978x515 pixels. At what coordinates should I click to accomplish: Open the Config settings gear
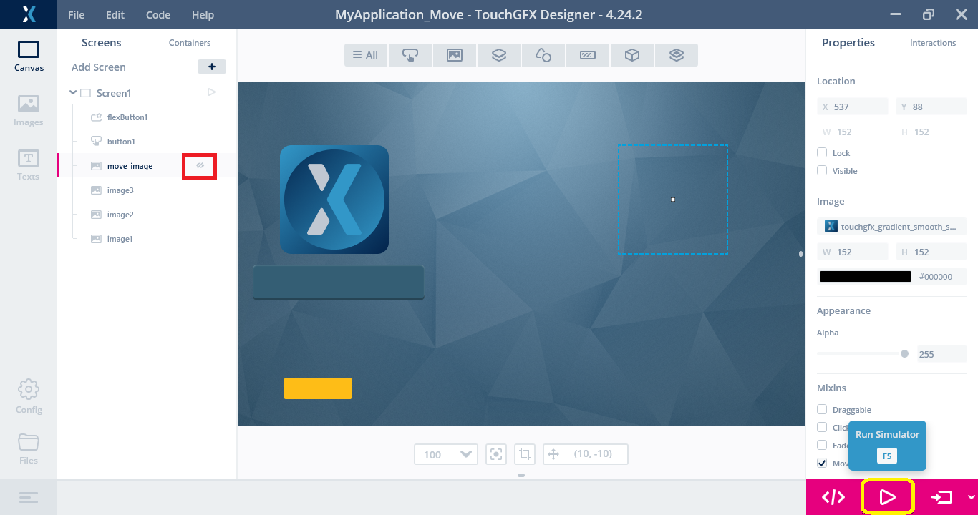[29, 397]
